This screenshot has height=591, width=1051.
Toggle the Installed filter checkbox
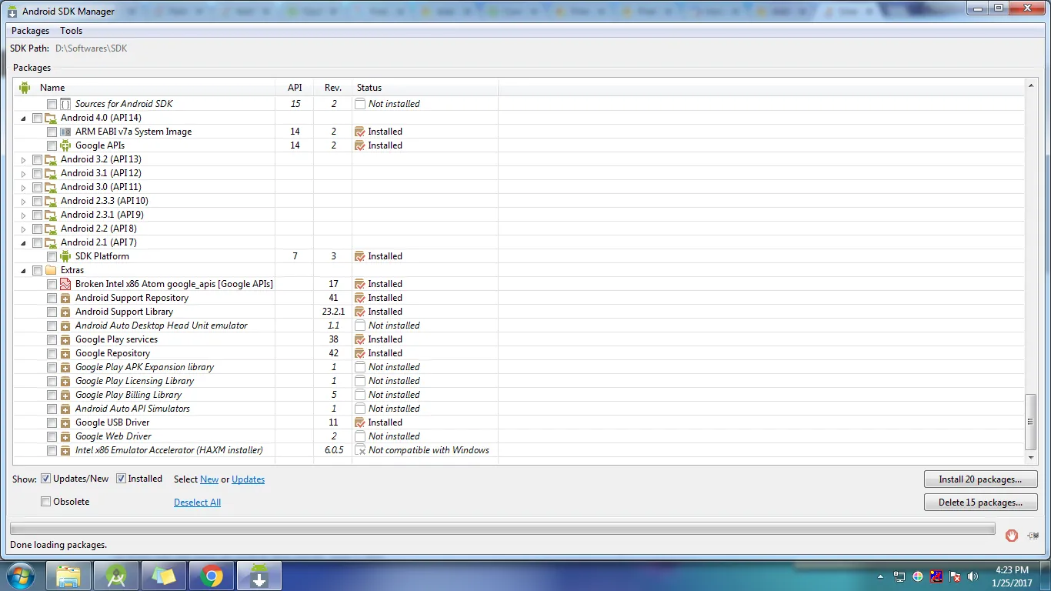(121, 479)
